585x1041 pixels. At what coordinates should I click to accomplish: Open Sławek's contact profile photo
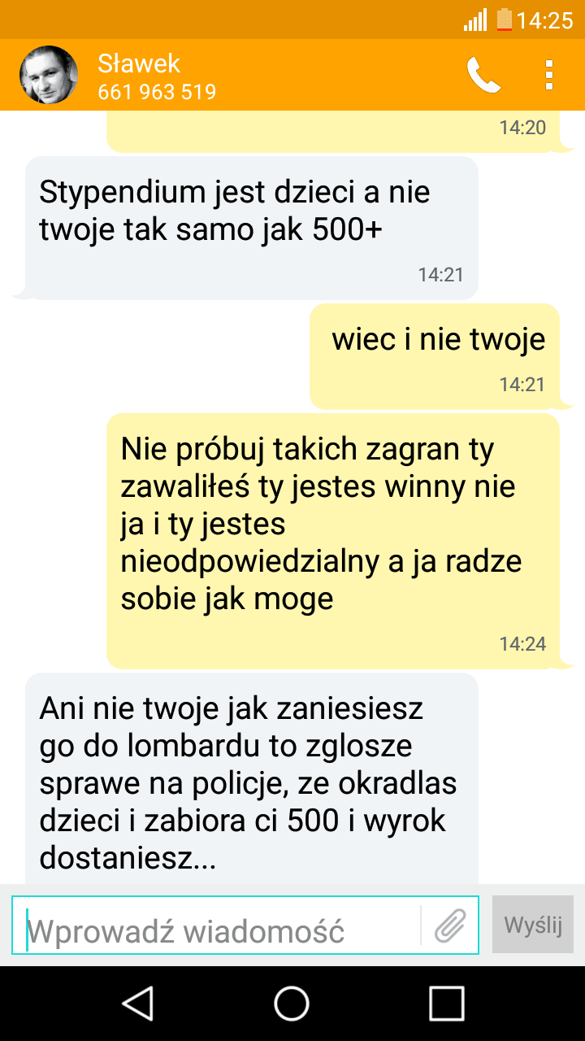click(x=49, y=75)
